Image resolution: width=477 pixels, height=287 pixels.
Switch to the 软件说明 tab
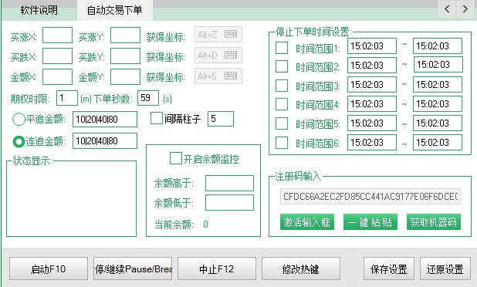(x=39, y=10)
